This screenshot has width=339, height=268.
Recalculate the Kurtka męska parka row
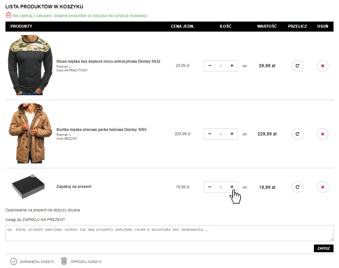pos(298,134)
